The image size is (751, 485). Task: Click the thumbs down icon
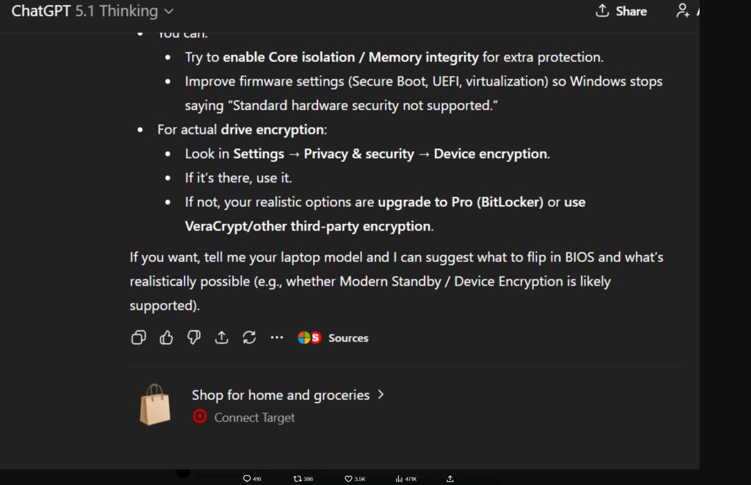[194, 338]
